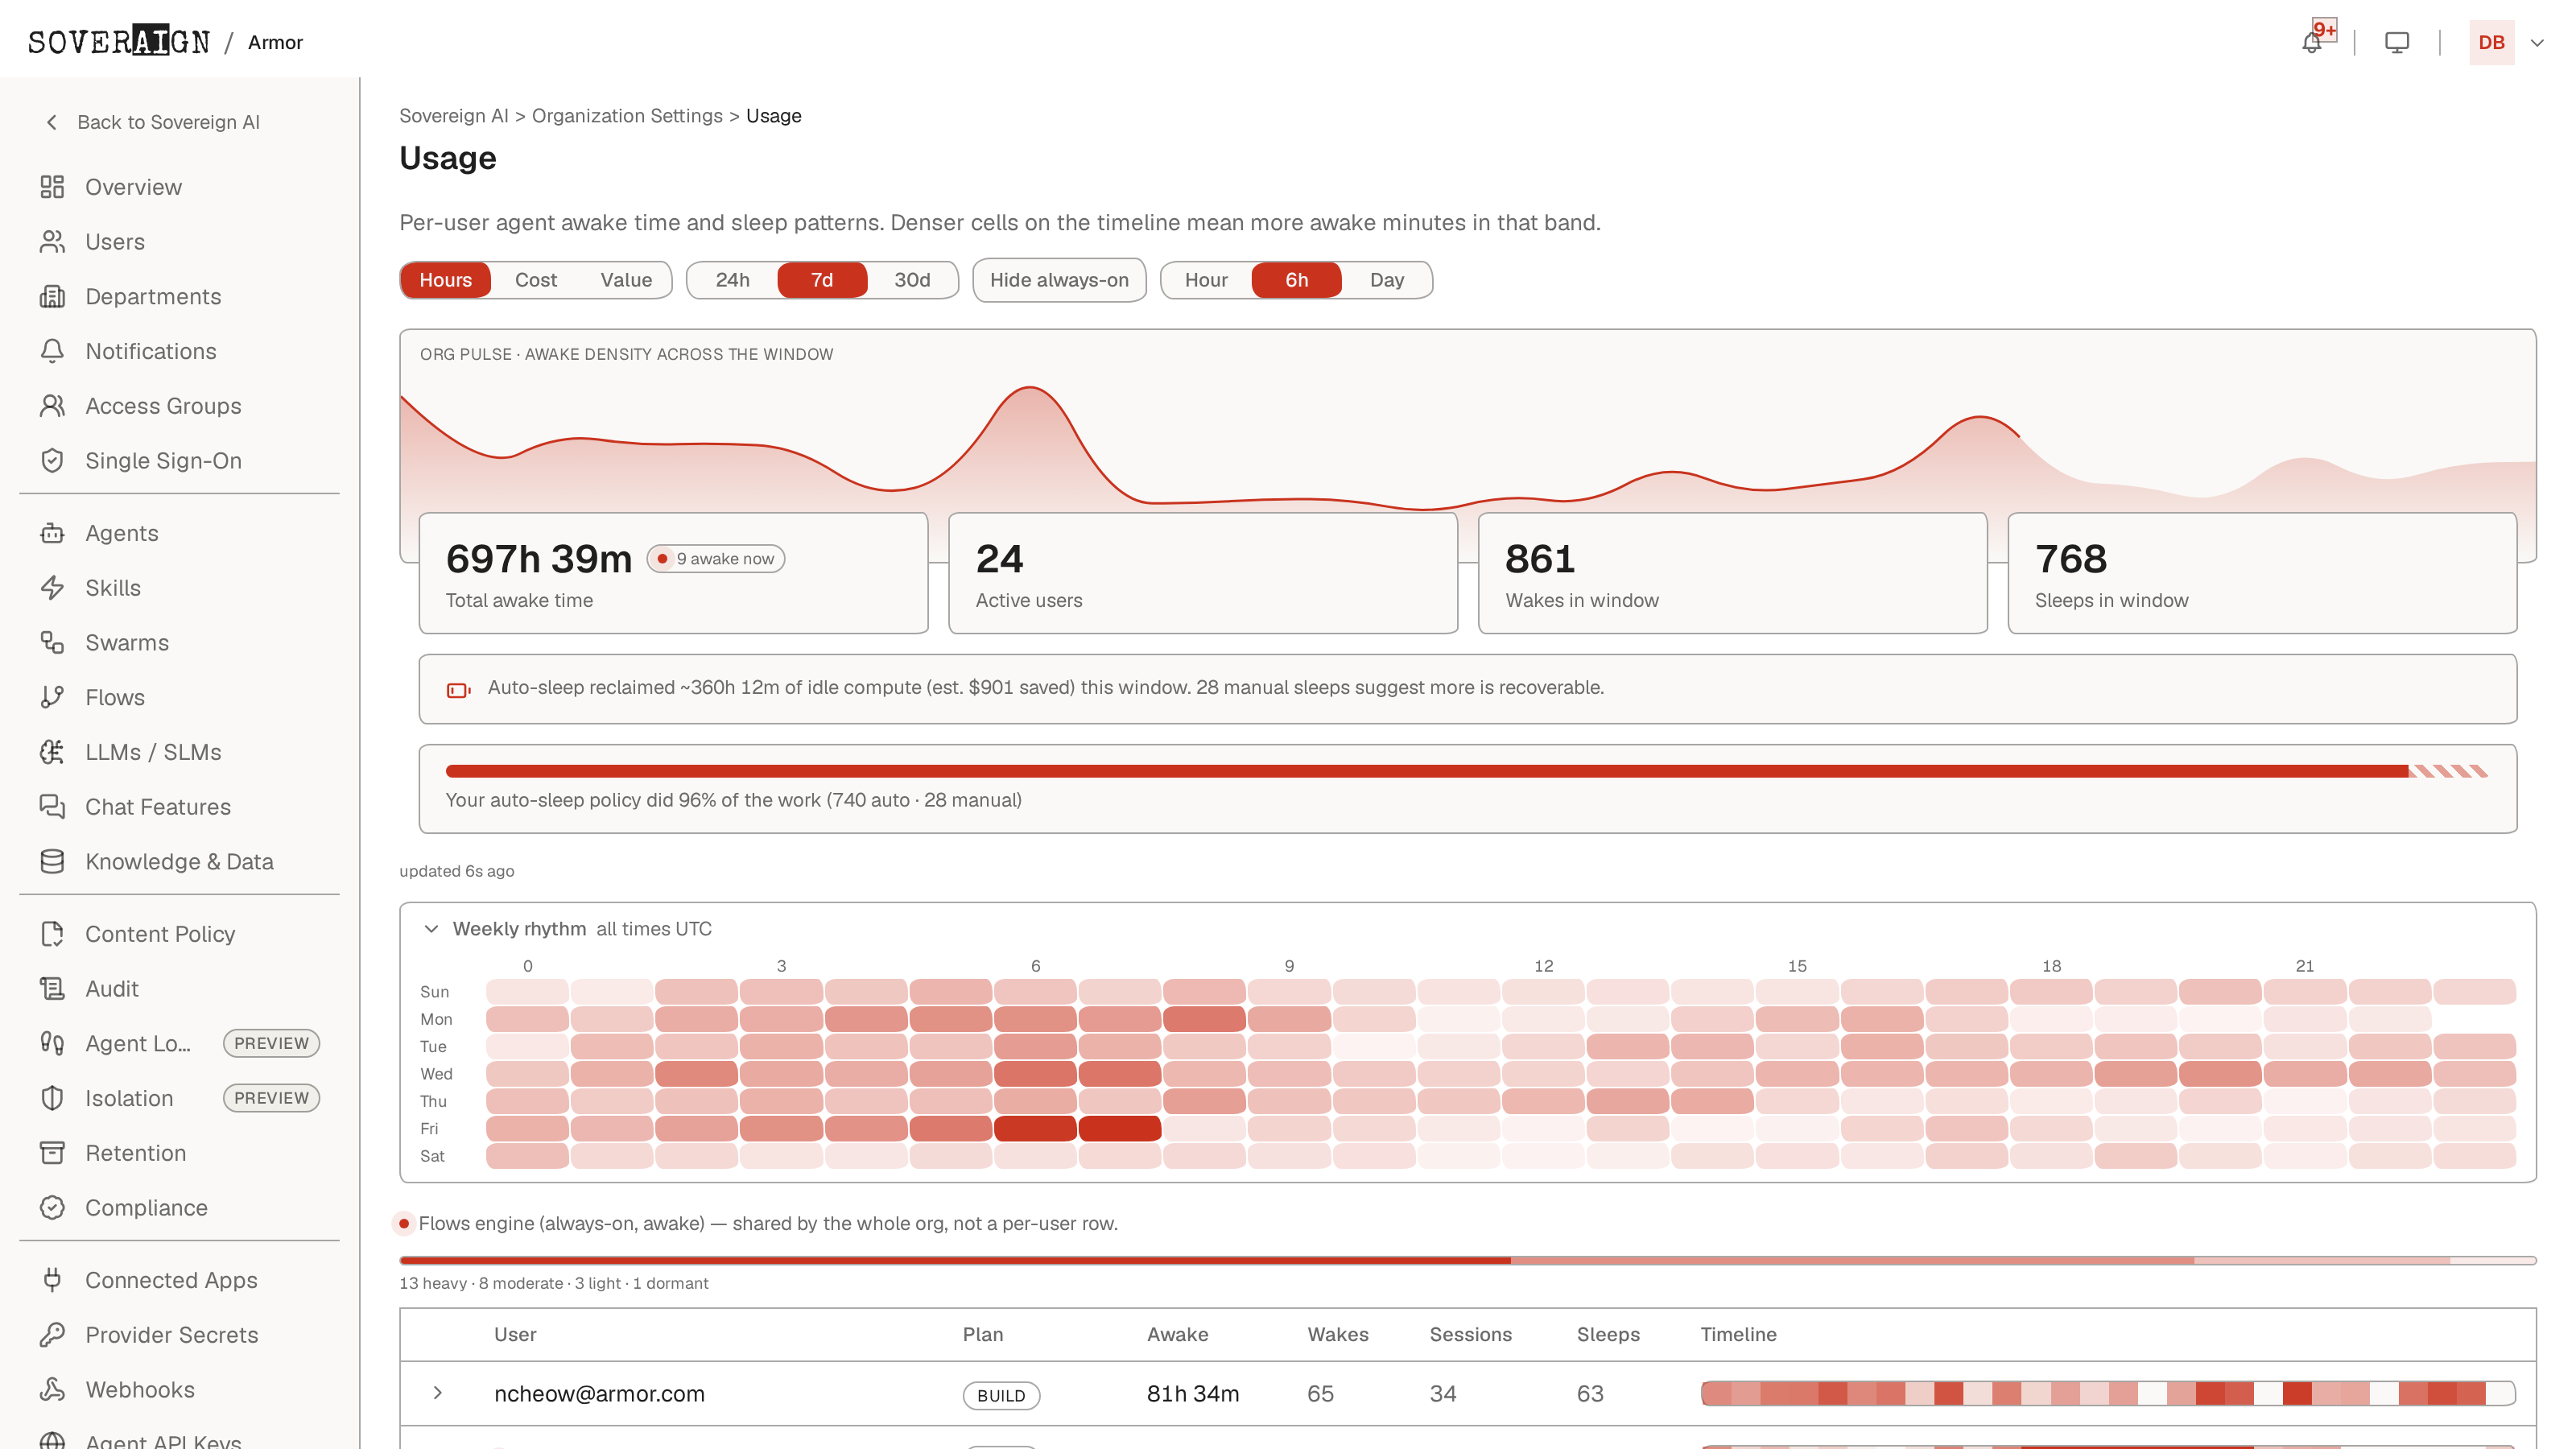Viewport: 2576px width, 1449px height.
Task: Open Organization Settings breadcrumb
Action: (627, 116)
